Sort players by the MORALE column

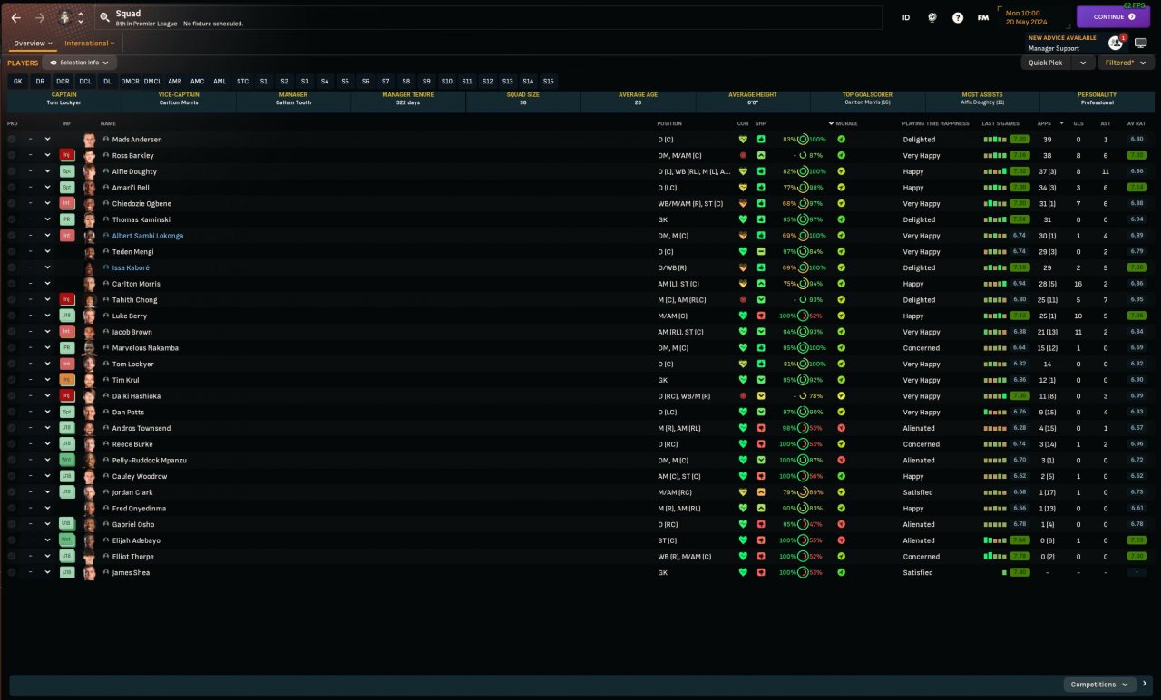(846, 123)
